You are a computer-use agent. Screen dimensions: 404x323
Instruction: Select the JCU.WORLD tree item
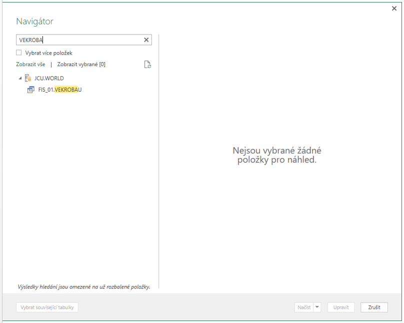pos(49,78)
